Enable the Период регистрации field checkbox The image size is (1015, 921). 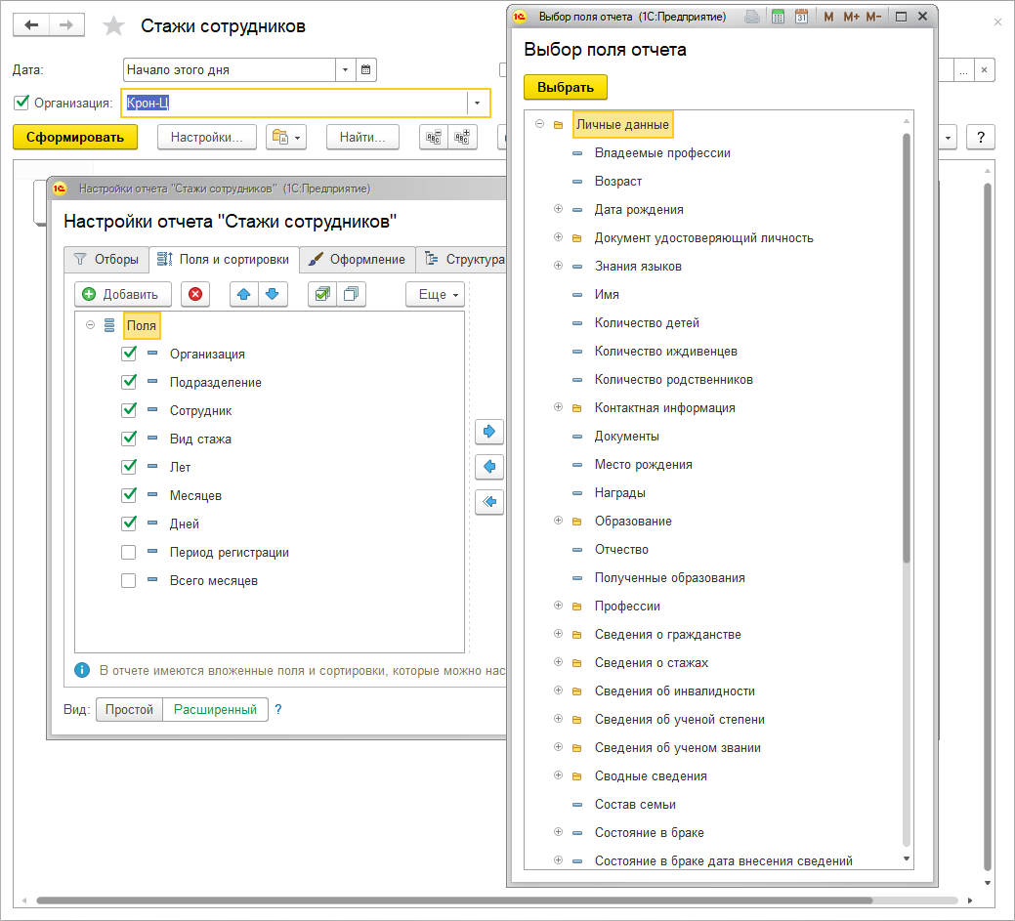129,552
